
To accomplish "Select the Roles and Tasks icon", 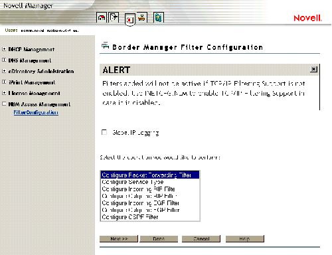I will pos(130,20).
